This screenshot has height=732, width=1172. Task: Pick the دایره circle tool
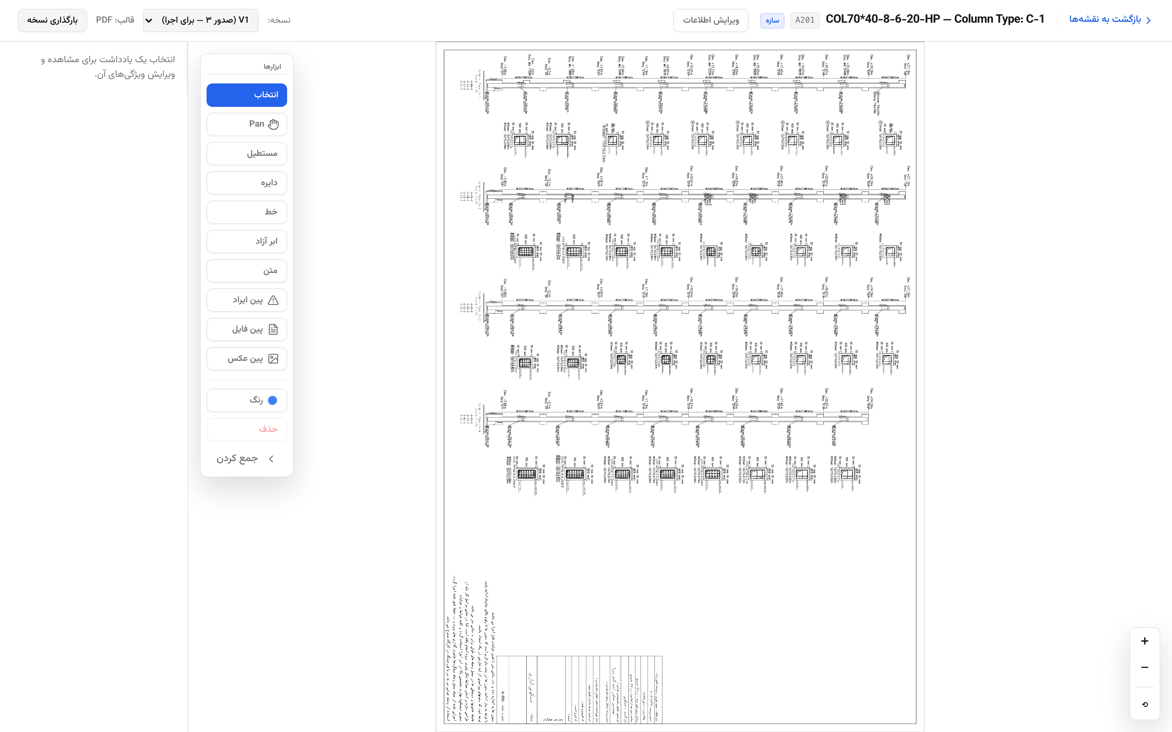coord(246,183)
